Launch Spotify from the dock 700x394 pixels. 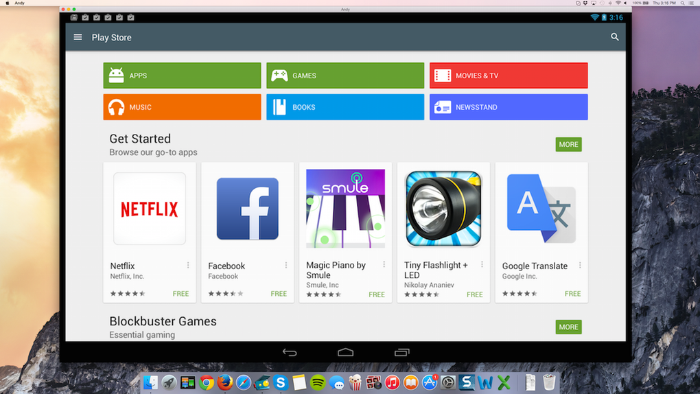click(318, 382)
